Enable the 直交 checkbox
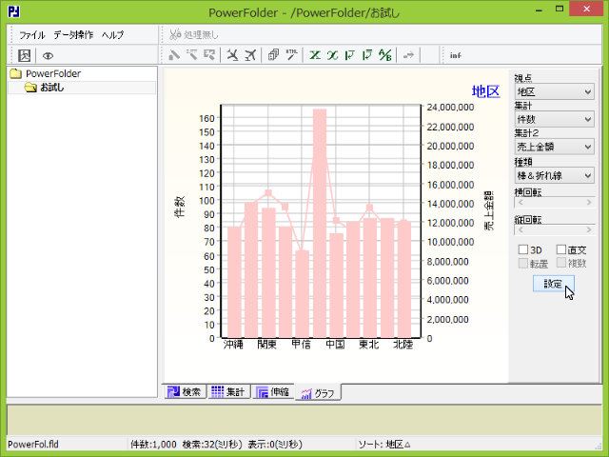Viewport: 609px width, 457px height. click(560, 249)
